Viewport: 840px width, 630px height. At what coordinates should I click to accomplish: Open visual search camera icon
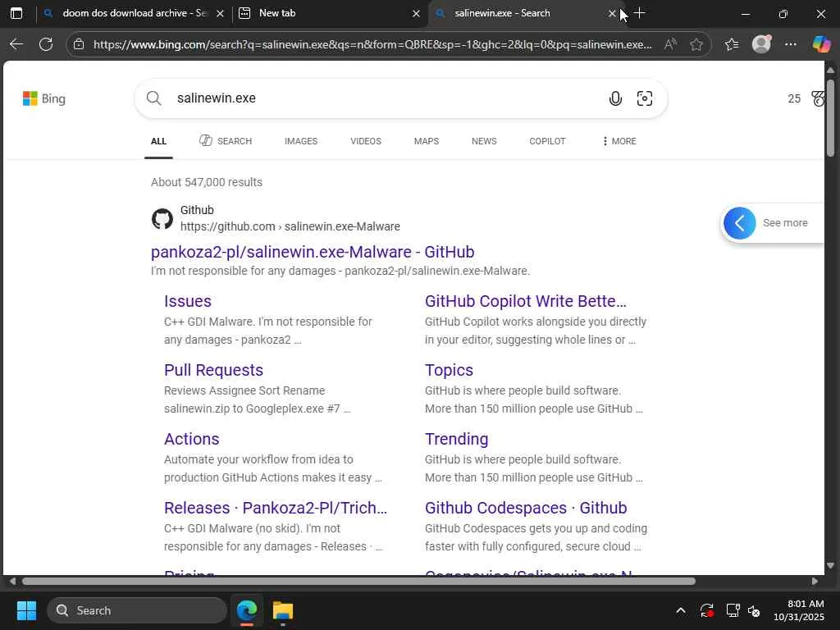645,99
